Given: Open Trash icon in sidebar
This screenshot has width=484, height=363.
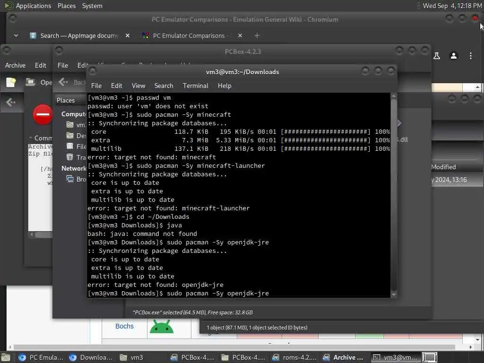Looking at the screenshot, I should (x=70, y=157).
